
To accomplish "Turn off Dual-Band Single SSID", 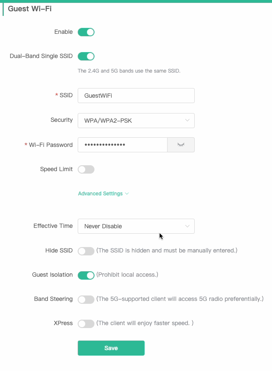I will [86, 56].
